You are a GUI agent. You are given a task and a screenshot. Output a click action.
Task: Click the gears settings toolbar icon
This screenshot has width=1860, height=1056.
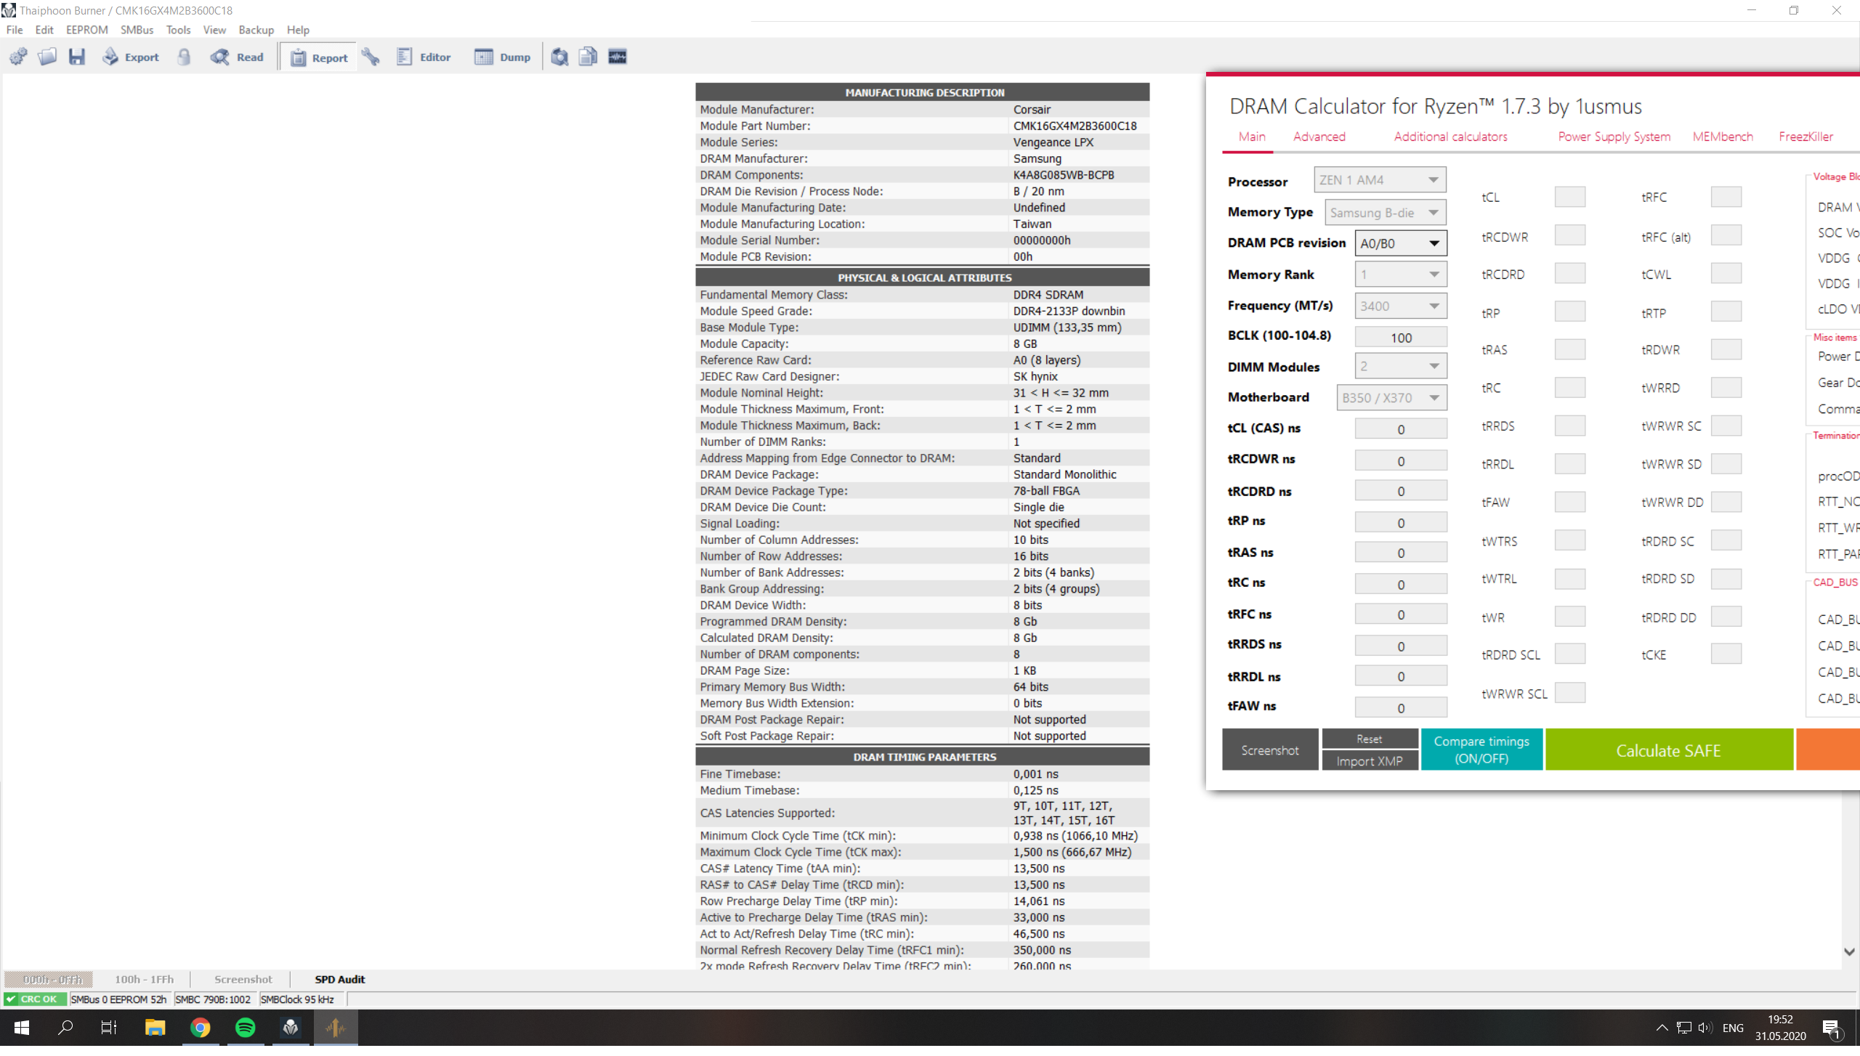click(18, 57)
